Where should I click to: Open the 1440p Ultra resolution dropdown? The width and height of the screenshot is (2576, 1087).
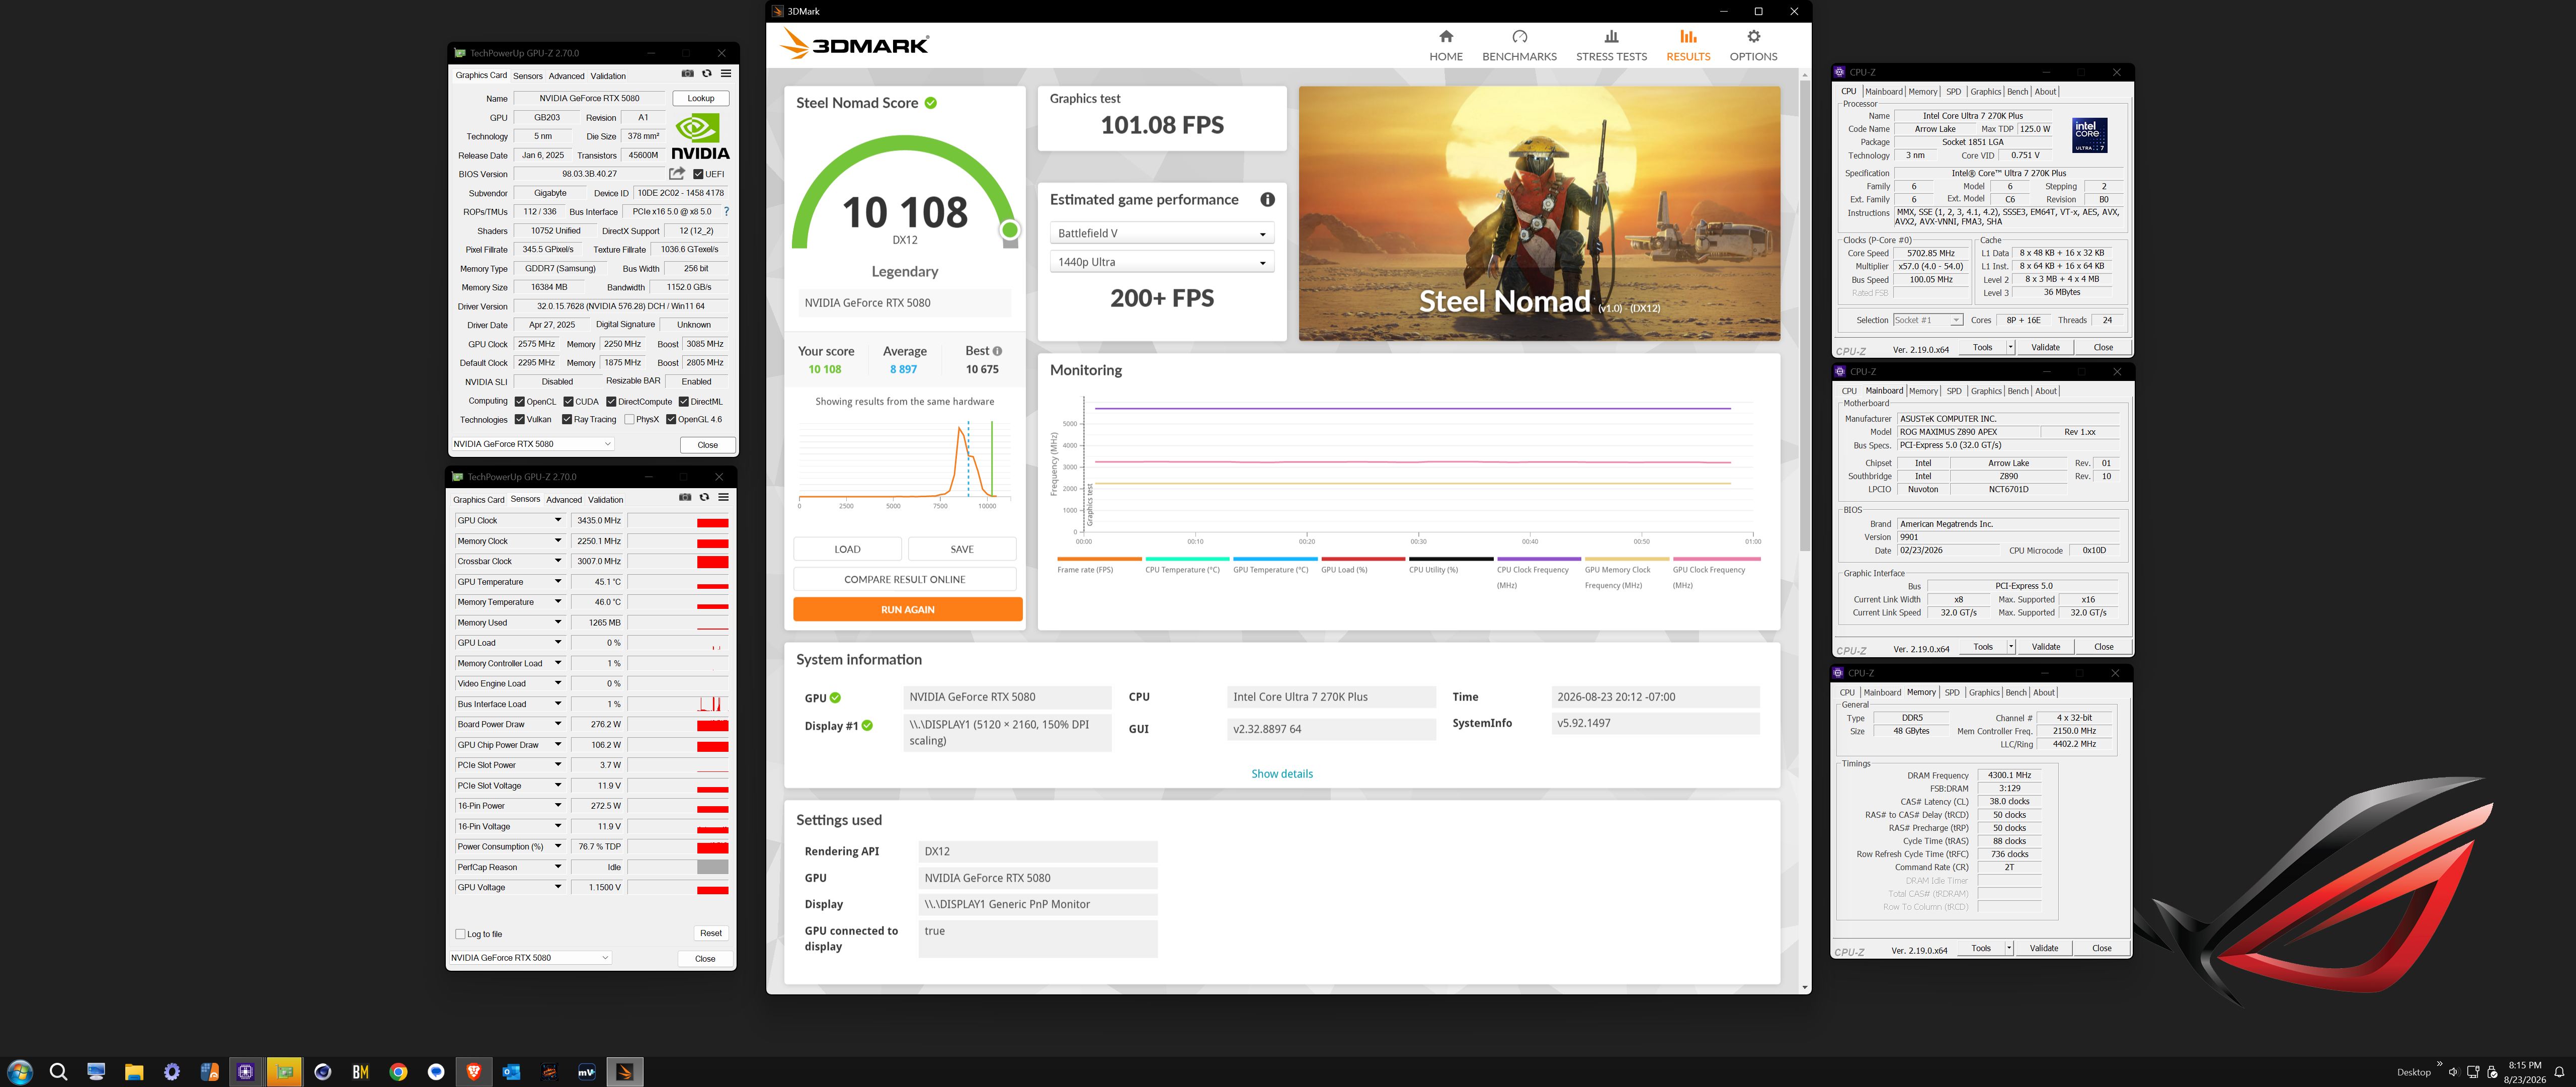(1161, 262)
